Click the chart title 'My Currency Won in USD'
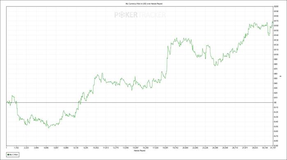The image size is (287, 160). point(136,4)
